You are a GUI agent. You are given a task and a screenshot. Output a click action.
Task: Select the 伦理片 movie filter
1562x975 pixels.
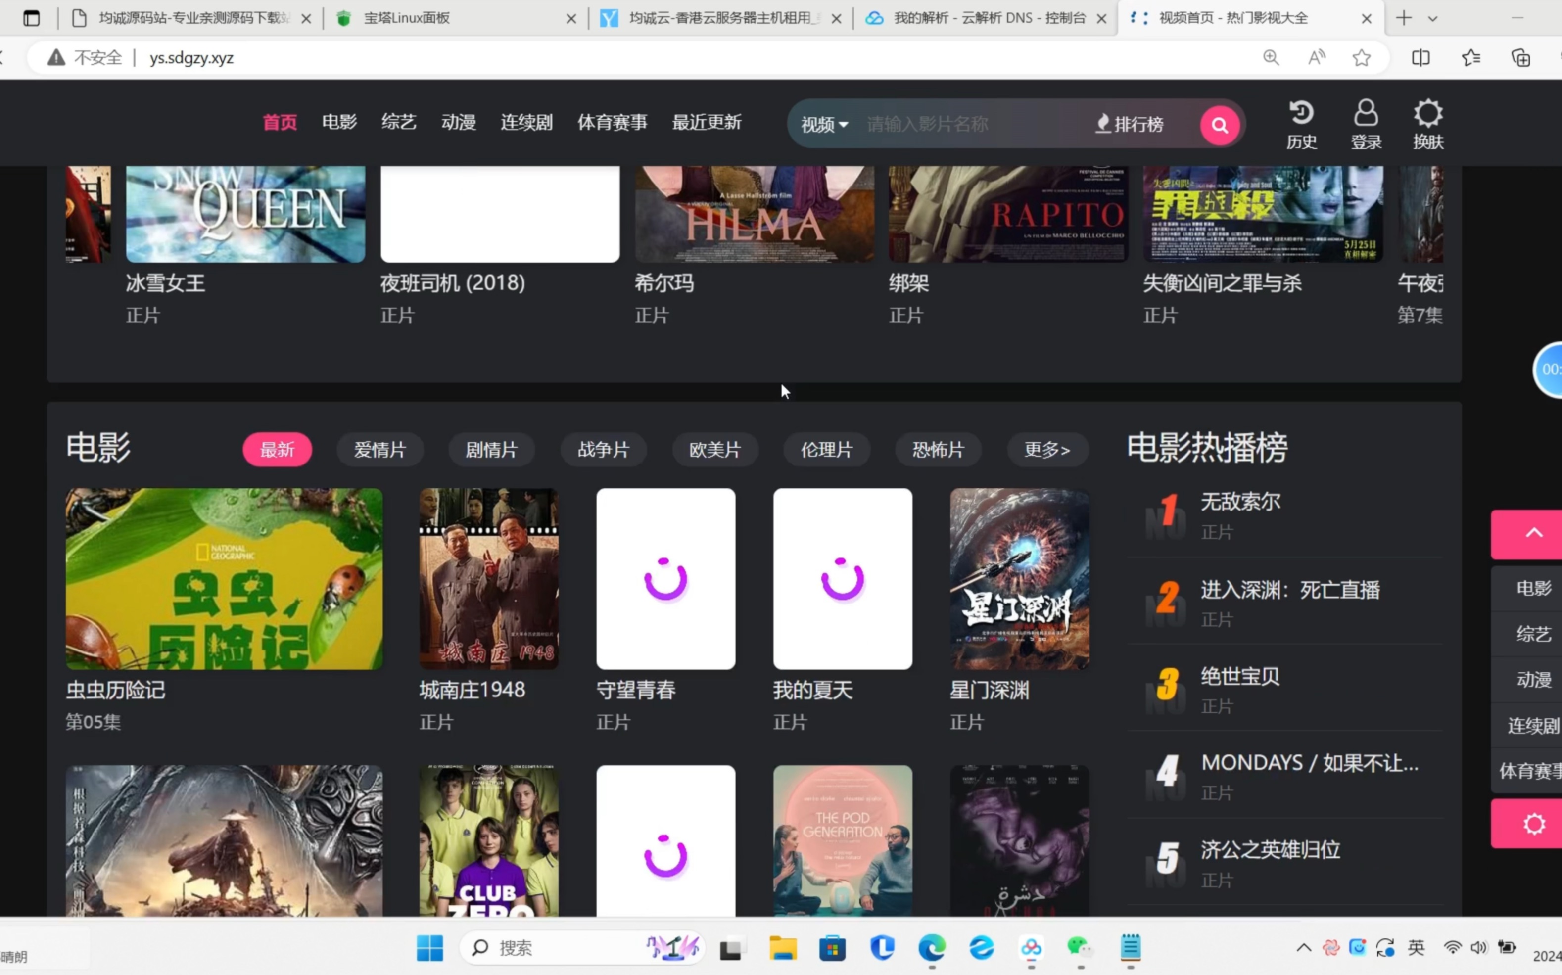pyautogui.click(x=827, y=450)
